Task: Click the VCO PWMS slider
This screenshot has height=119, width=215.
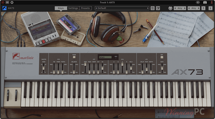Action: pyautogui.click(x=58, y=68)
